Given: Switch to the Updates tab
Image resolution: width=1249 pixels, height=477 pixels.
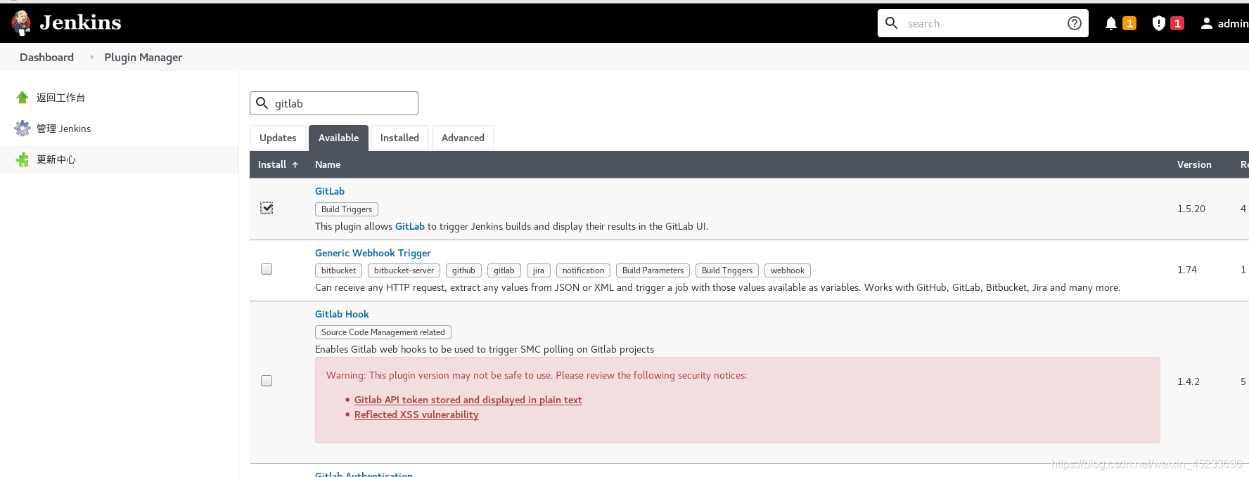Looking at the screenshot, I should click(278, 138).
